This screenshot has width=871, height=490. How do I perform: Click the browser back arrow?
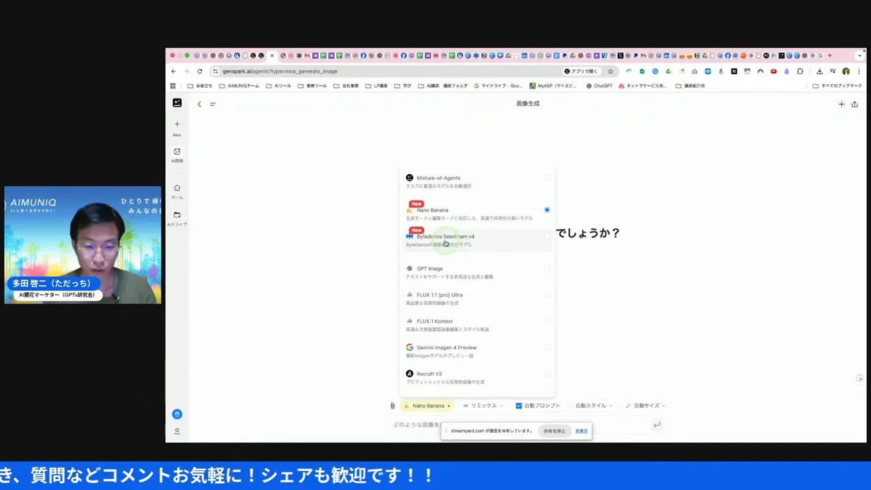(174, 71)
